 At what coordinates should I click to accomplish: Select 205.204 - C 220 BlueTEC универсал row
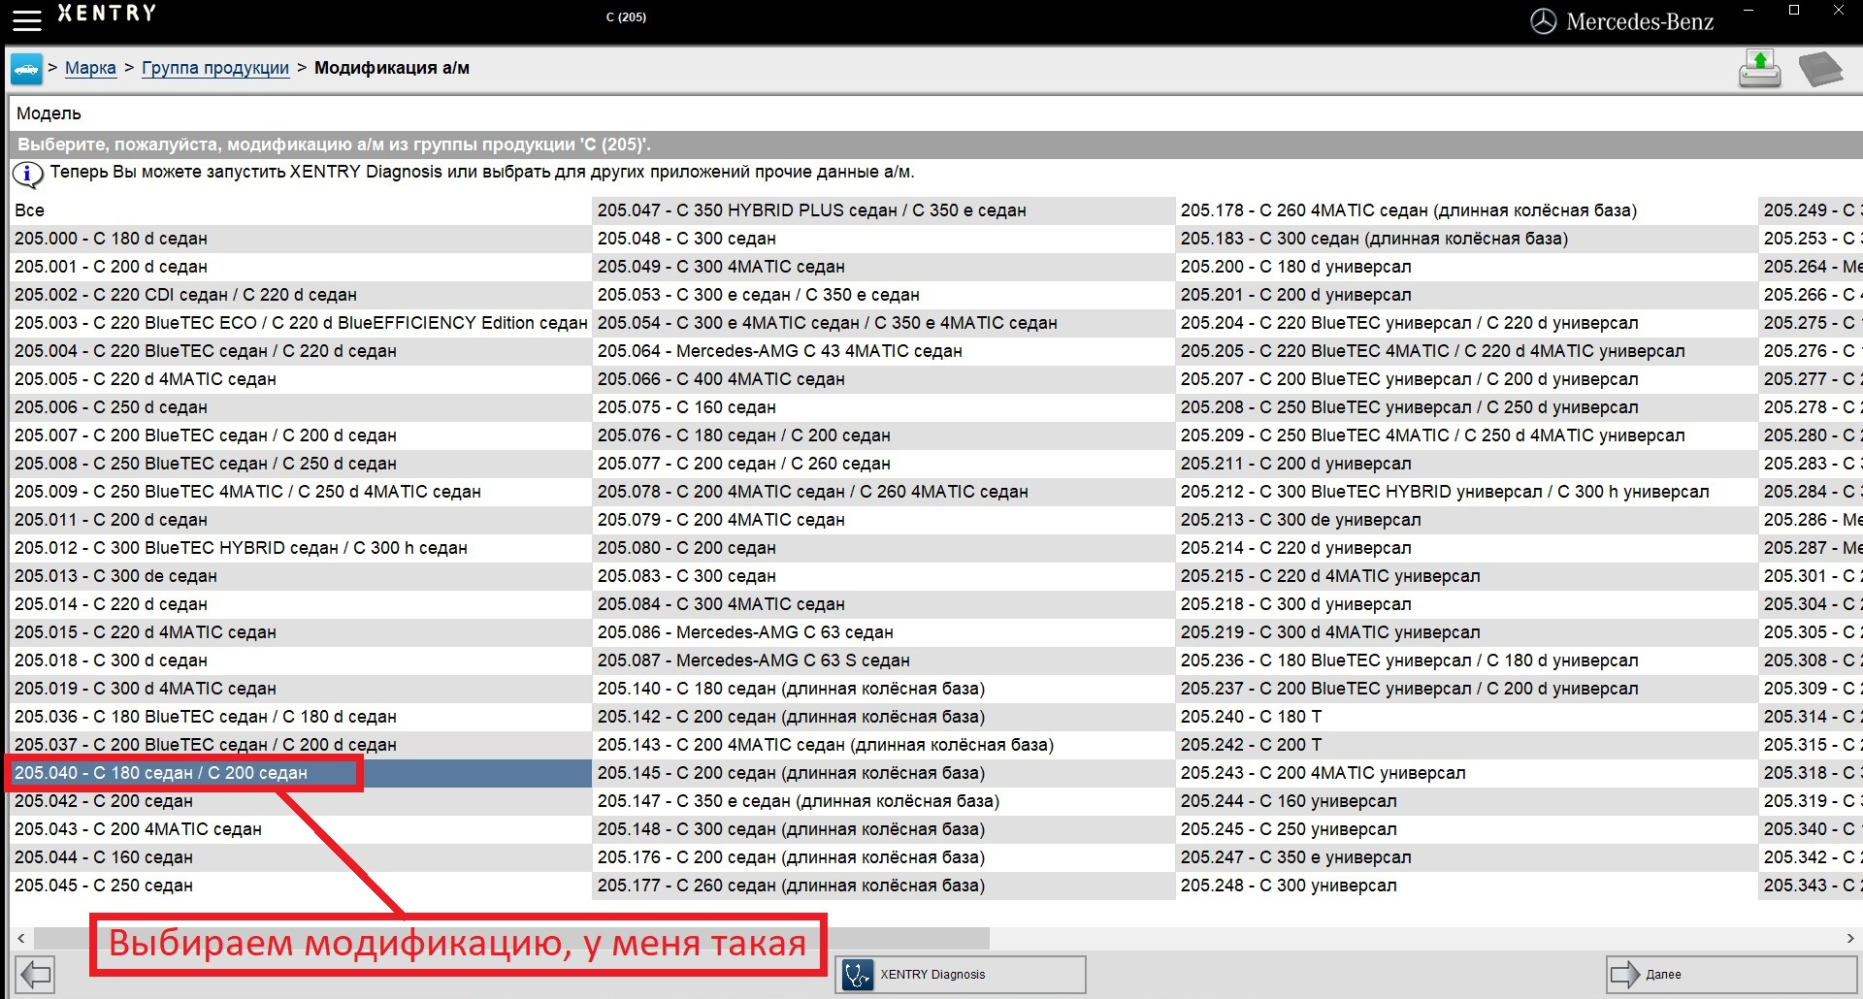click(x=1467, y=323)
